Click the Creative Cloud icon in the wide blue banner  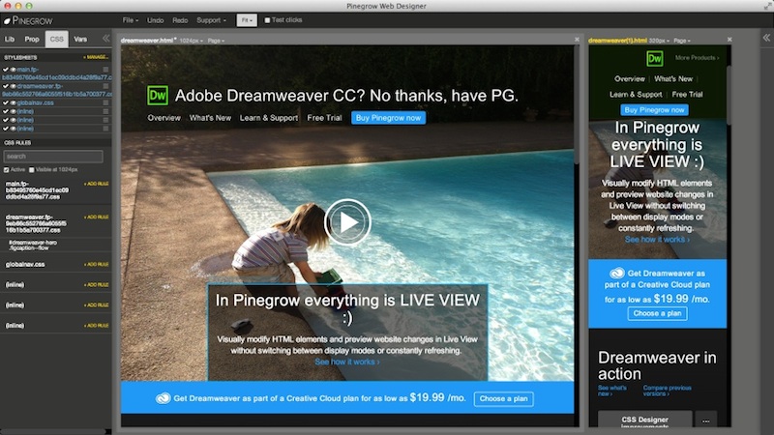tap(163, 398)
